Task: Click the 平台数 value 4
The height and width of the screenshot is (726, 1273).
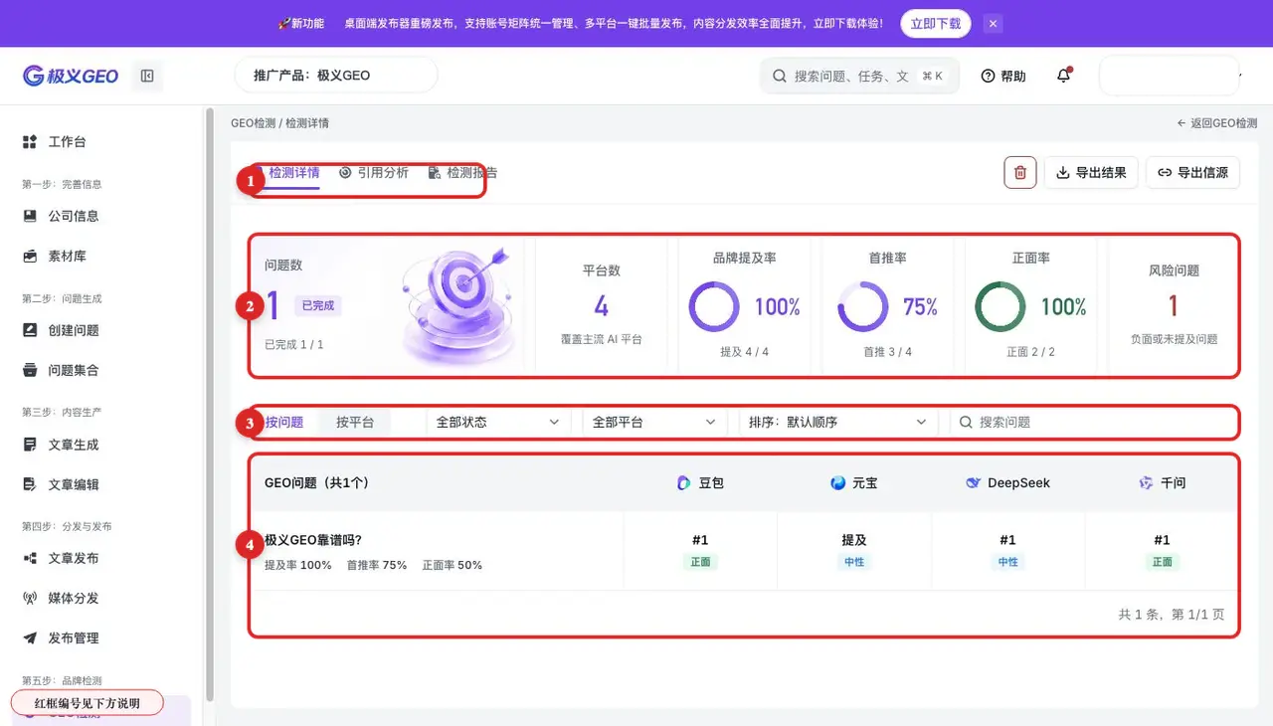Action: pos(602,305)
